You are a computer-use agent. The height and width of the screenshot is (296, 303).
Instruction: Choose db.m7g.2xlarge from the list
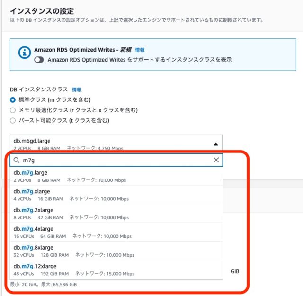(x=116, y=214)
